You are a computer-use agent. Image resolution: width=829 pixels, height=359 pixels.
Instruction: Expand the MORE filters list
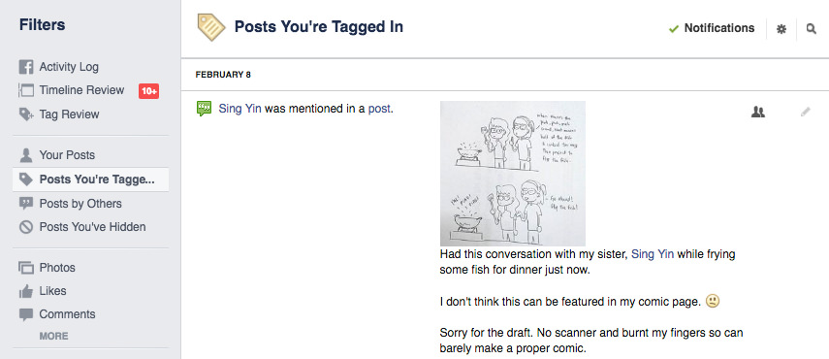coord(53,337)
